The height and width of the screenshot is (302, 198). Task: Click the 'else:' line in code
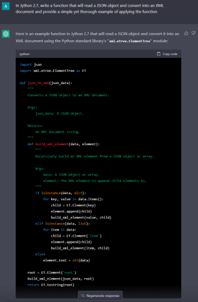click(x=40, y=254)
